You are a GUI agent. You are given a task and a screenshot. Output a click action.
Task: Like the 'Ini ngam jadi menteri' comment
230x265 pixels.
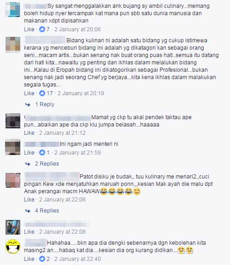[x=29, y=153]
